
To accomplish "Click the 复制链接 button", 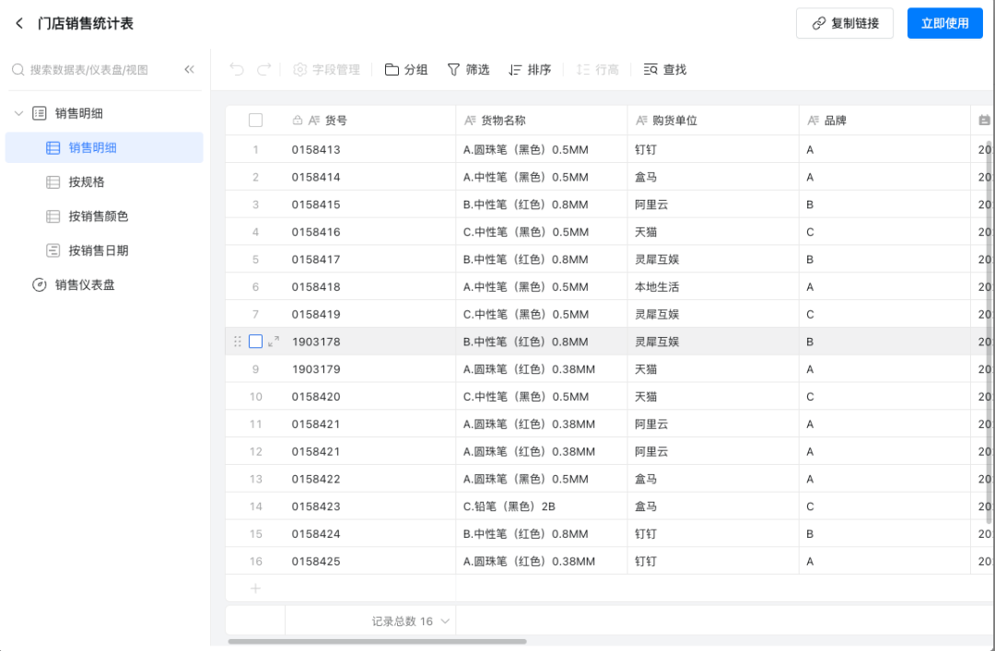I will (844, 24).
